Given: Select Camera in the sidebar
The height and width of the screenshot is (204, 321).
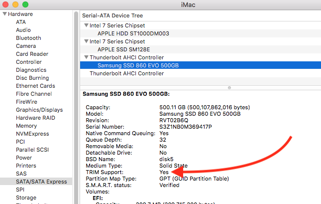Looking at the screenshot, I should pos(26,46).
